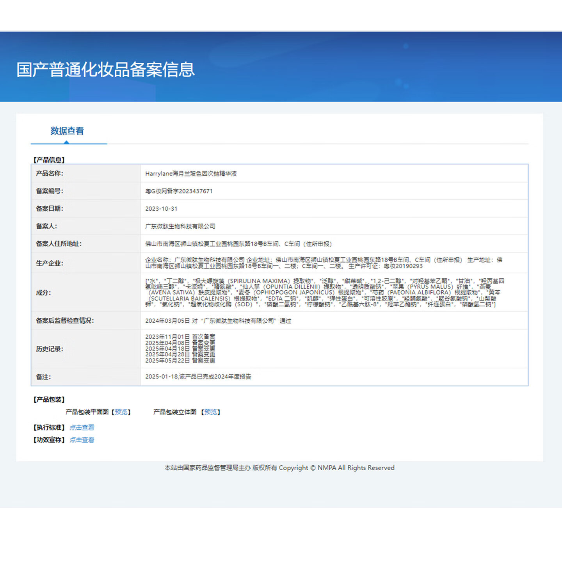
Task: Click 点击查看 next to 执行标准
Action: click(82, 427)
